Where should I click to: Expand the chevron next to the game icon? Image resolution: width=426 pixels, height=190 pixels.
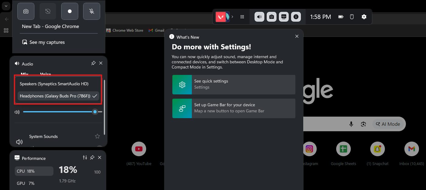(x=232, y=17)
